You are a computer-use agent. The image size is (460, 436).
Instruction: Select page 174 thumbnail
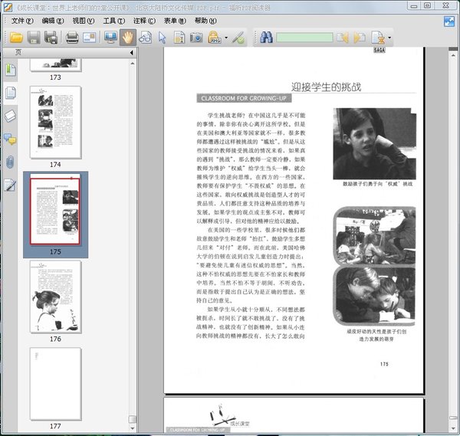pos(55,121)
